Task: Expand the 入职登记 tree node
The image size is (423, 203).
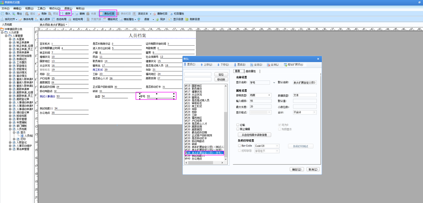Action: pyautogui.click(x=10, y=143)
